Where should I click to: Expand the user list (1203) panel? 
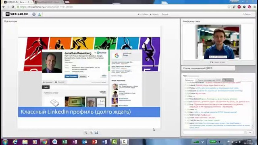tap(208, 68)
